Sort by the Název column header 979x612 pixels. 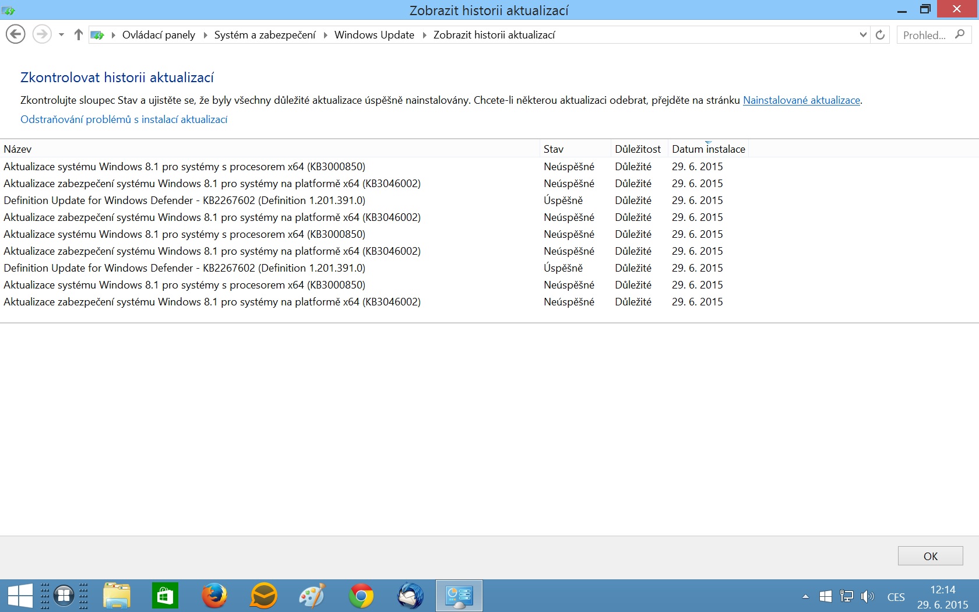click(270, 149)
